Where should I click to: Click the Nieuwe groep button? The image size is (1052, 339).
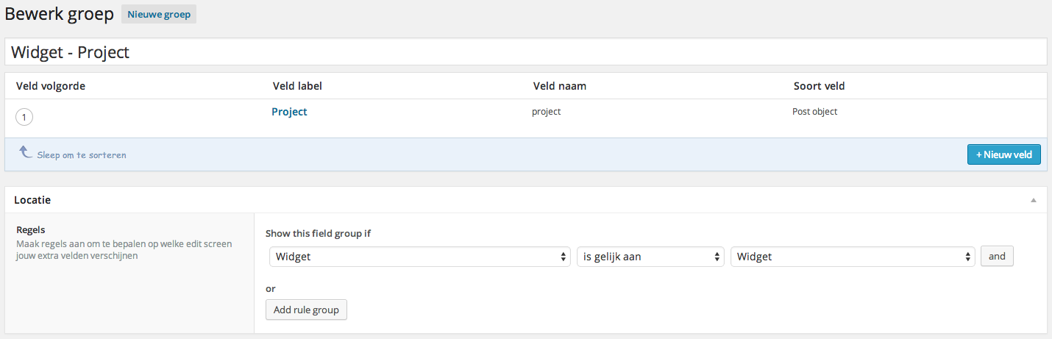[159, 14]
